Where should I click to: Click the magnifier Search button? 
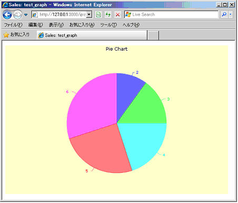(224, 14)
